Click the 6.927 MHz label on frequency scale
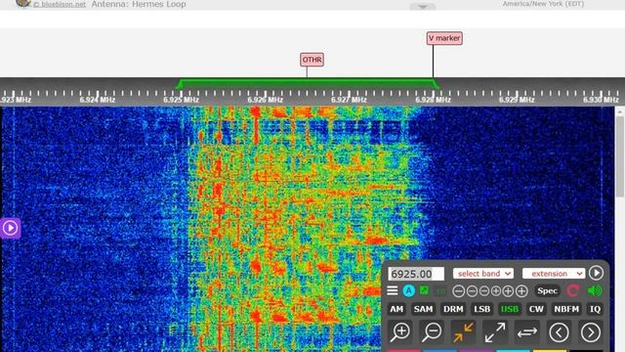 [x=349, y=100]
